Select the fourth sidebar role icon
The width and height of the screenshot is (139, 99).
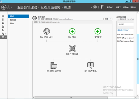click(x=3, y=27)
